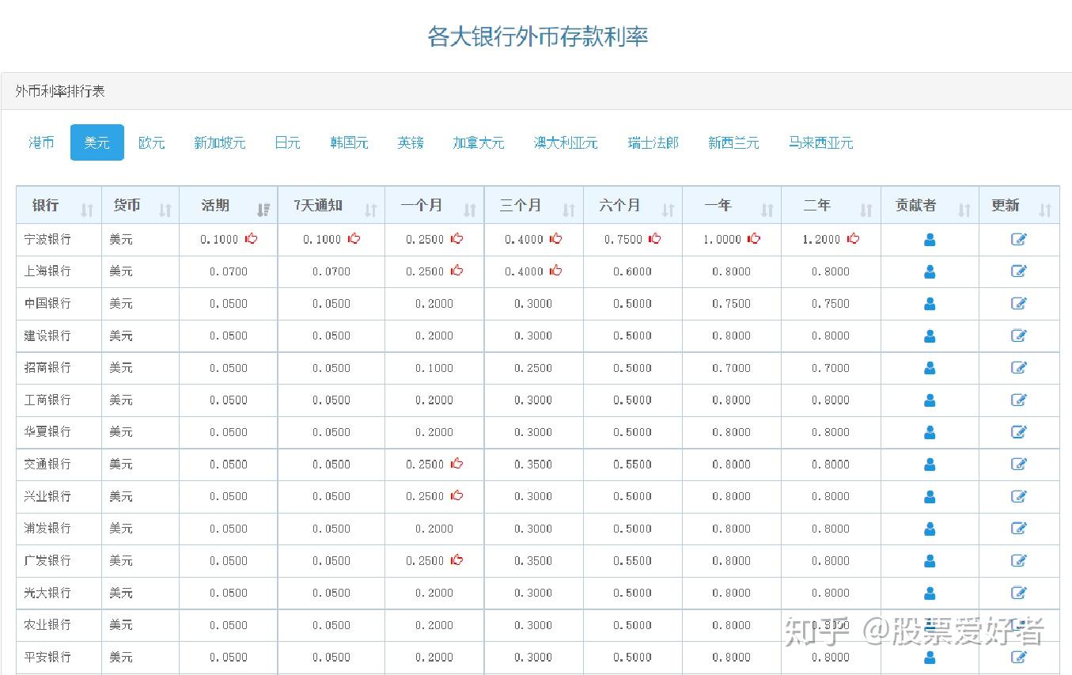The image size is (1072, 675).
Task: Click thumbs-up next to 上海银行 一个月 0.2500
Action: pyautogui.click(x=456, y=271)
